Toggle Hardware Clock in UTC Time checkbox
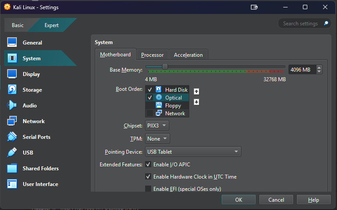Viewport: 337px width, 210px height. (148, 176)
